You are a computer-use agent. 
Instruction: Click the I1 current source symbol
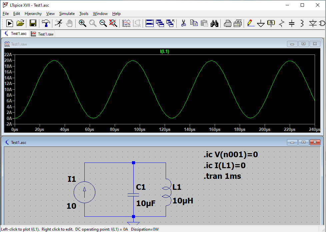pyautogui.click(x=84, y=192)
